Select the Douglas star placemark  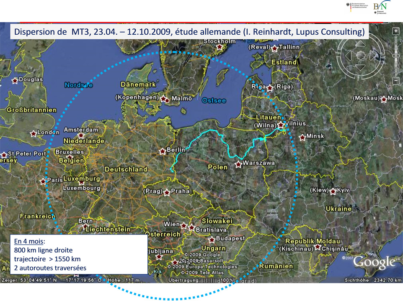pos(15,81)
